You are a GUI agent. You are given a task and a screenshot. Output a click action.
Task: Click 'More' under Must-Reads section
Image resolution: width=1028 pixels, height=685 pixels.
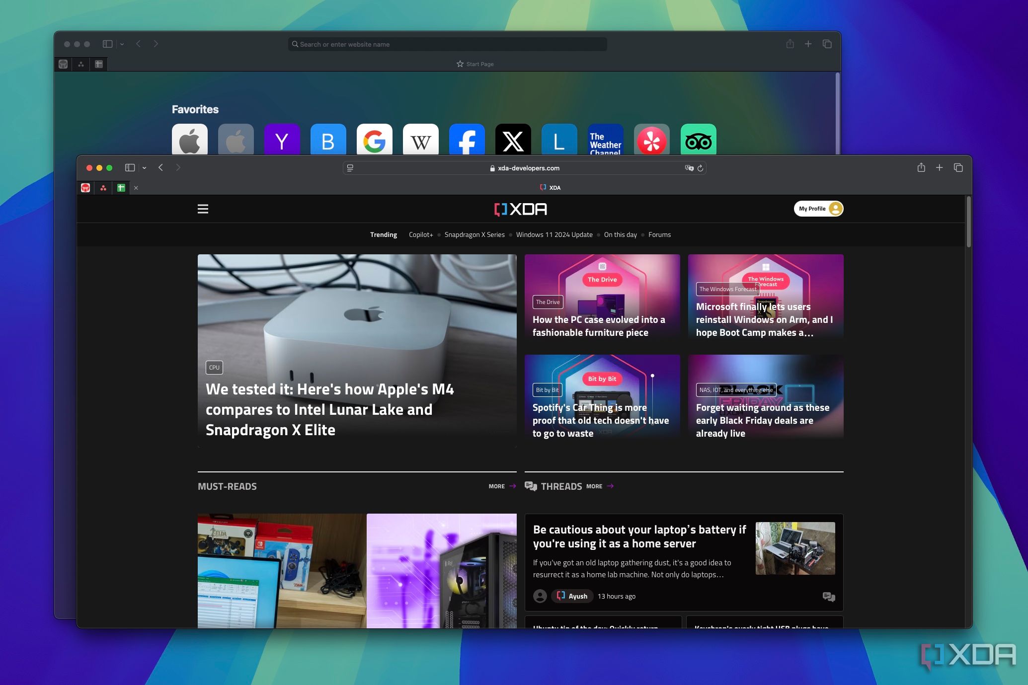tap(495, 485)
